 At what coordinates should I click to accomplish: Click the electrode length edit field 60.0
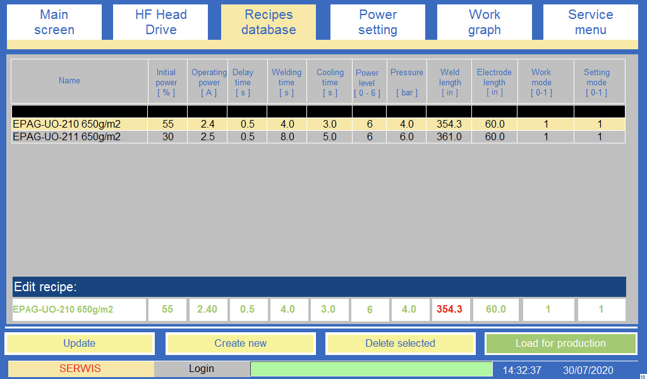(495, 310)
